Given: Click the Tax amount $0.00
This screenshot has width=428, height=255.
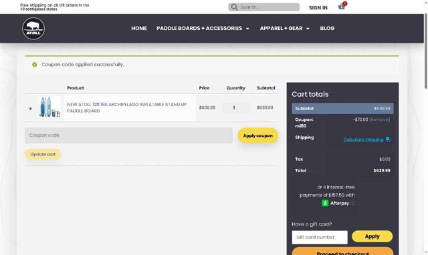Looking at the screenshot, I should click(385, 159).
